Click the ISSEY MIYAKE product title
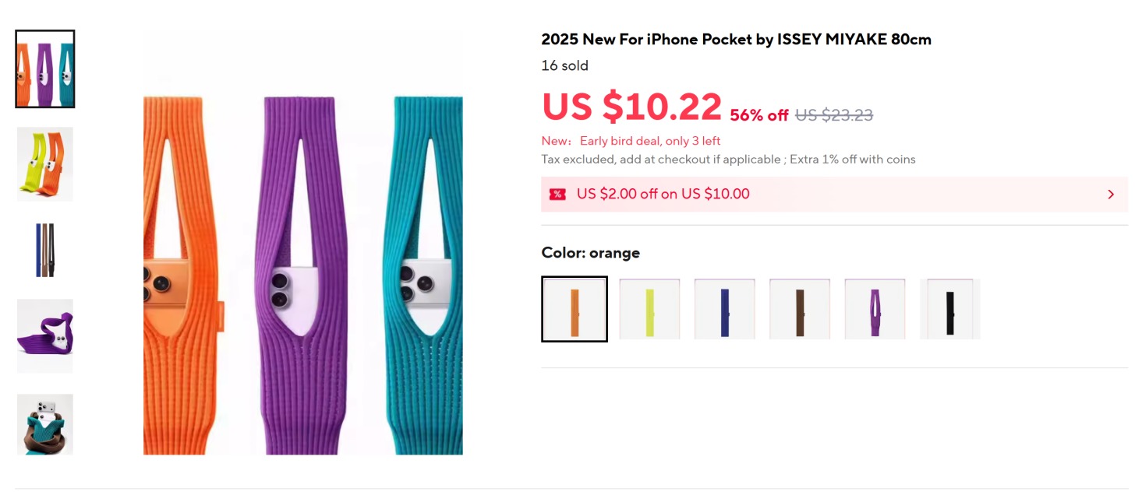Screen dimensions: 1135x502 (736, 39)
